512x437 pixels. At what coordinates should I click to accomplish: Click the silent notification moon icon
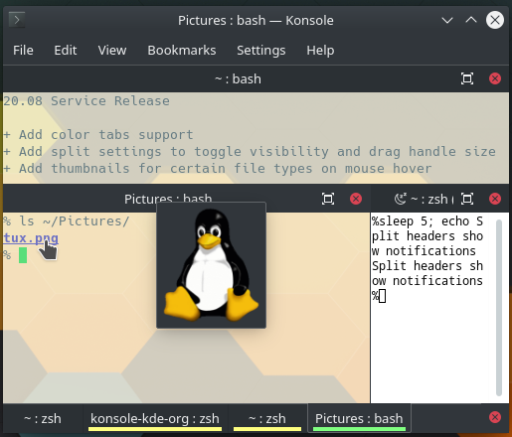[401, 199]
